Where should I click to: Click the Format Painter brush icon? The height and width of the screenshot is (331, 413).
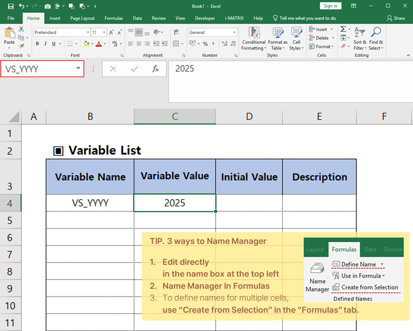point(20,44)
